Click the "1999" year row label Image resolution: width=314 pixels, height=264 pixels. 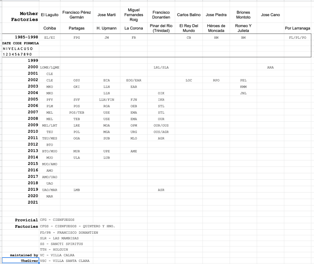21,60
